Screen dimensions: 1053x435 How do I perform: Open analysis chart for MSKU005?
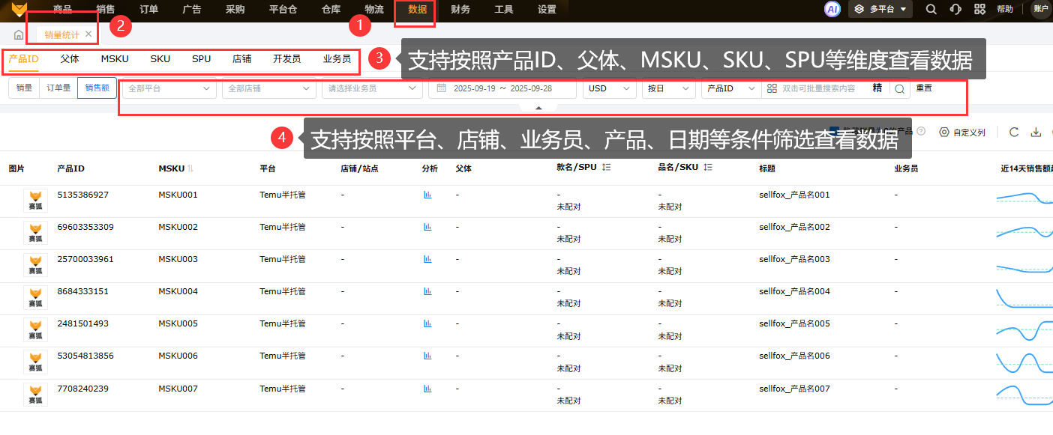427,323
